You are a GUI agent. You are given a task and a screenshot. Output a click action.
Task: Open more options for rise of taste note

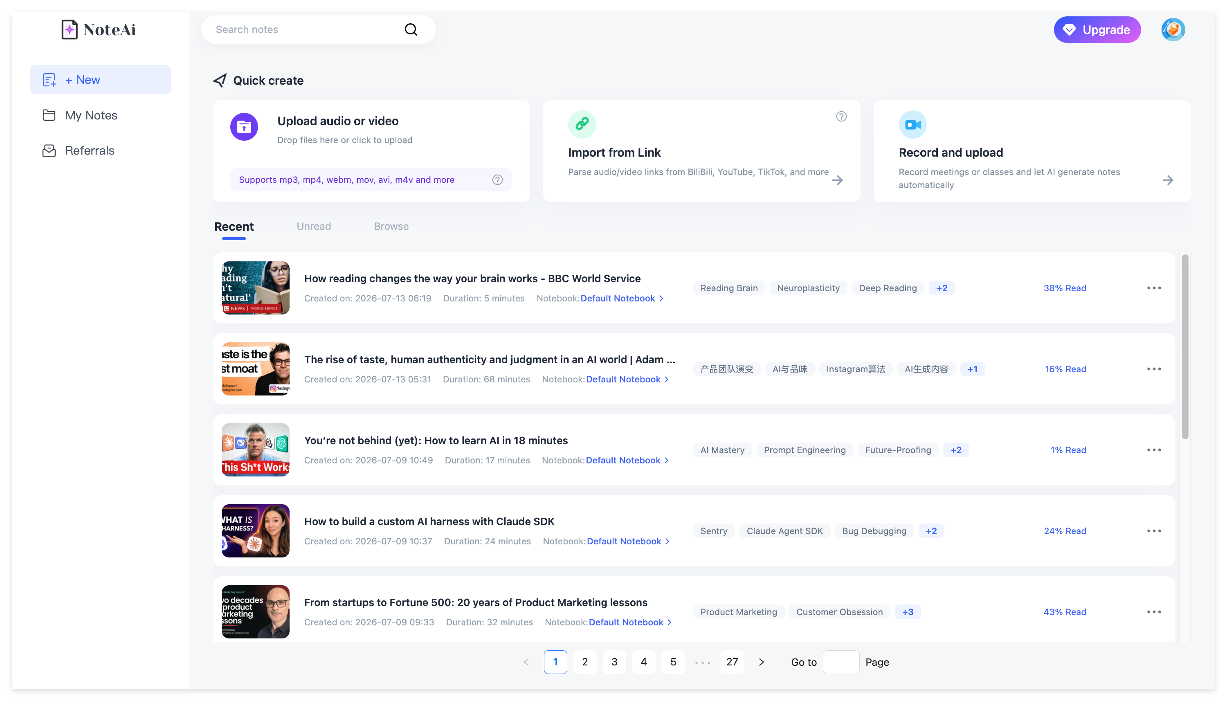(1154, 369)
